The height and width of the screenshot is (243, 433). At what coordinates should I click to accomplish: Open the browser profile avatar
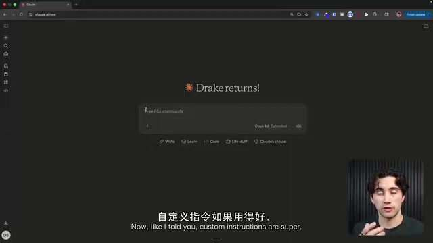398,14
